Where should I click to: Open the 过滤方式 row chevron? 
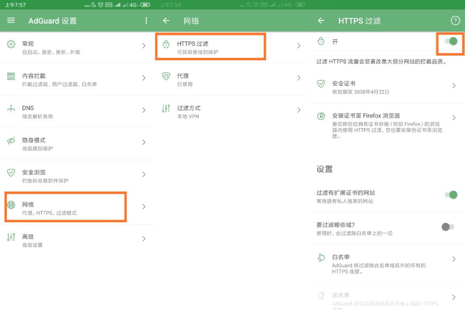pyautogui.click(x=299, y=110)
